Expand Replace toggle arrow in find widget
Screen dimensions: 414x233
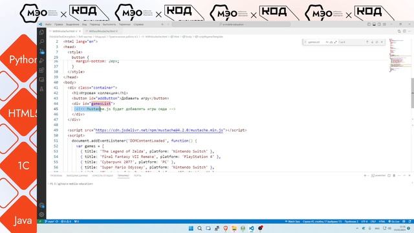(x=305, y=42)
